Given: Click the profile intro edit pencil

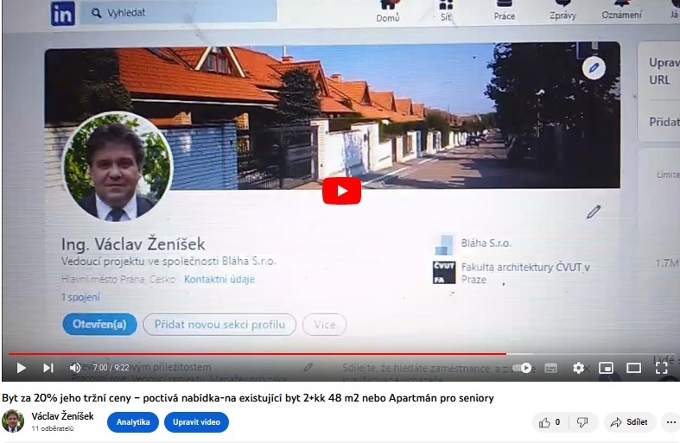Looking at the screenshot, I should (594, 212).
